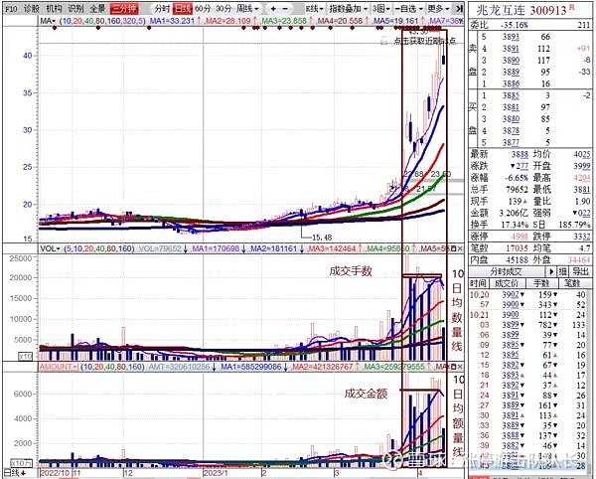This screenshot has width=596, height=479.
Task: Open the F10 company info view
Action: point(8,7)
